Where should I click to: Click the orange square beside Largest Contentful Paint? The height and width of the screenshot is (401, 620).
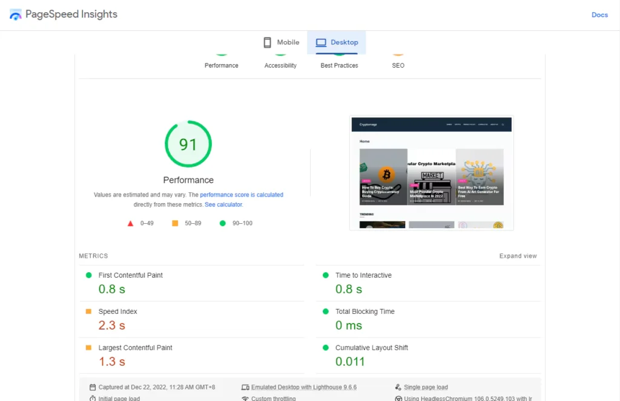point(88,348)
